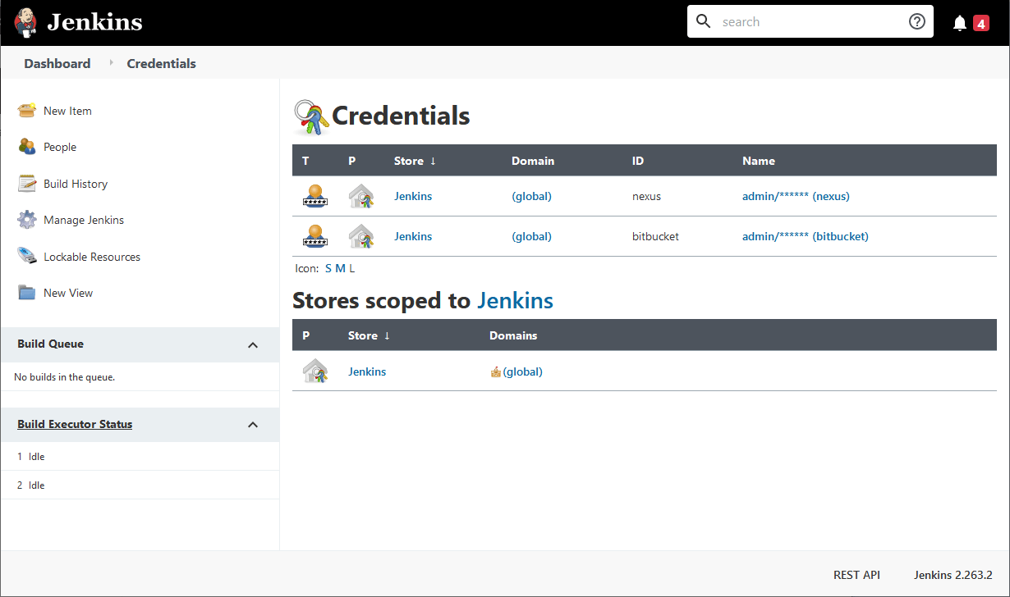The width and height of the screenshot is (1010, 597).
Task: Click the nexus ID cell
Action: pyautogui.click(x=646, y=196)
